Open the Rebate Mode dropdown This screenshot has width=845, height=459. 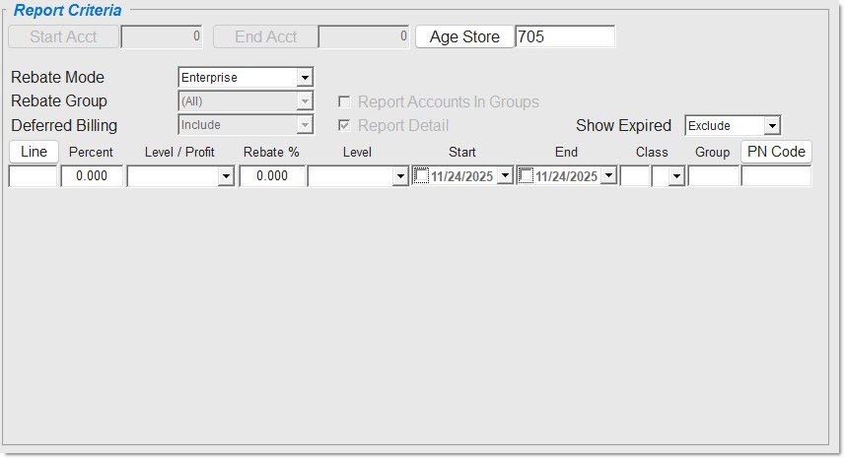click(305, 78)
